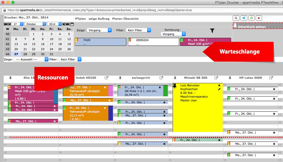Screen dimensions: 283x162
Task: Click zeige Auftrag menu item
Action: coord(99,19)
